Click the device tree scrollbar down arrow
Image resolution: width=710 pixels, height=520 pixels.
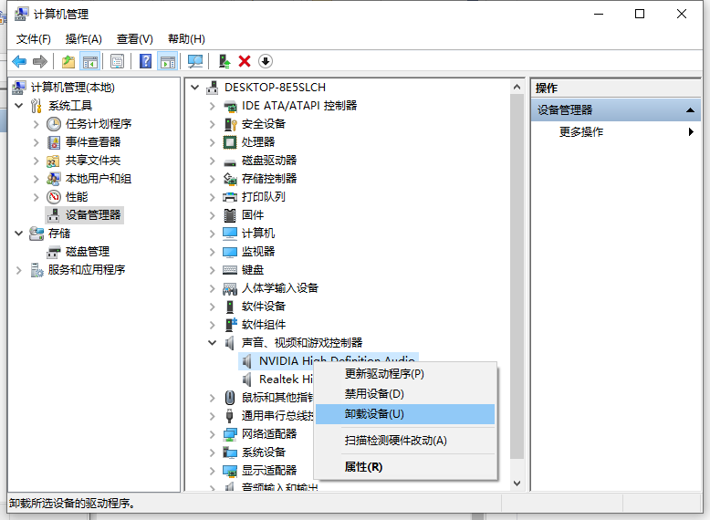pos(517,484)
